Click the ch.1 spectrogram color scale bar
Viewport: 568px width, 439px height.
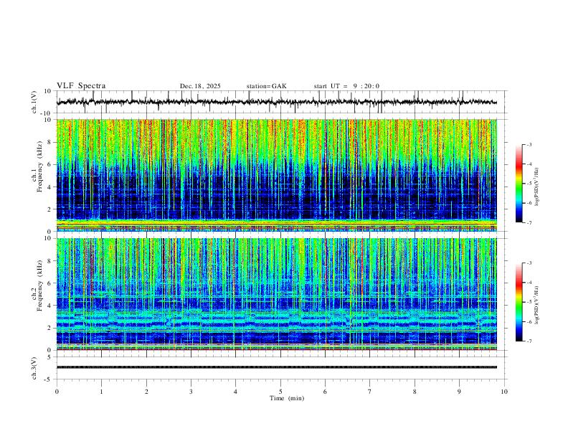(x=519, y=184)
